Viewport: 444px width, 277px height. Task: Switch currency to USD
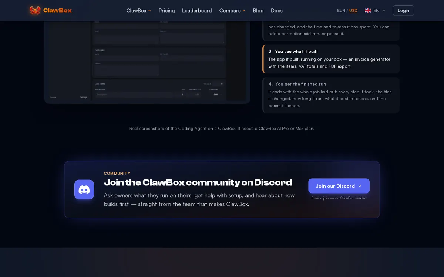tap(353, 10)
